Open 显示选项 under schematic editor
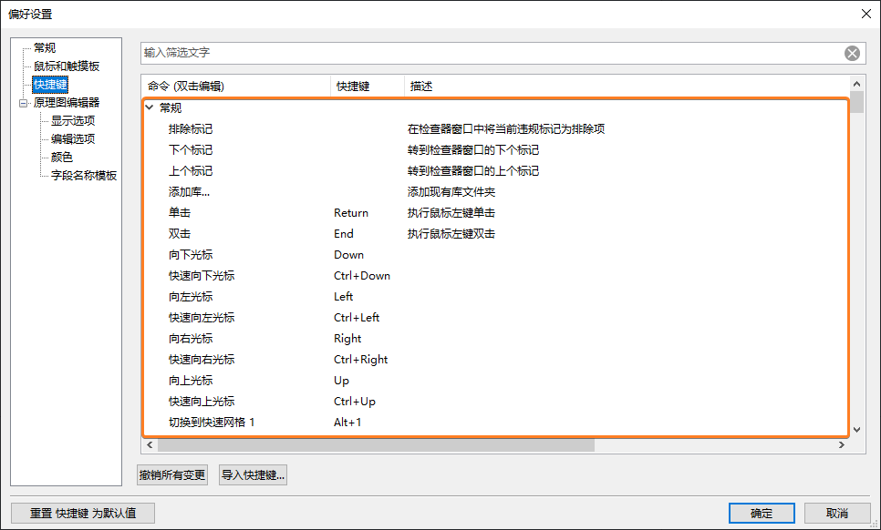The image size is (881, 530). 73,120
